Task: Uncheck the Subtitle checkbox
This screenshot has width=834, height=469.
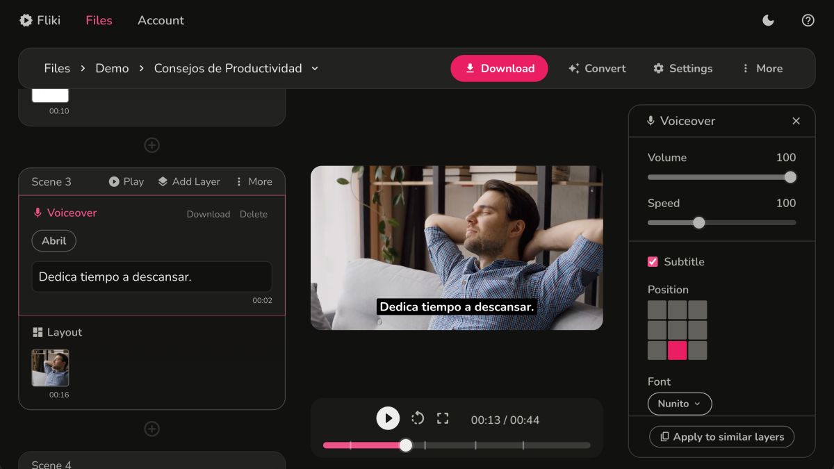Action: point(653,262)
